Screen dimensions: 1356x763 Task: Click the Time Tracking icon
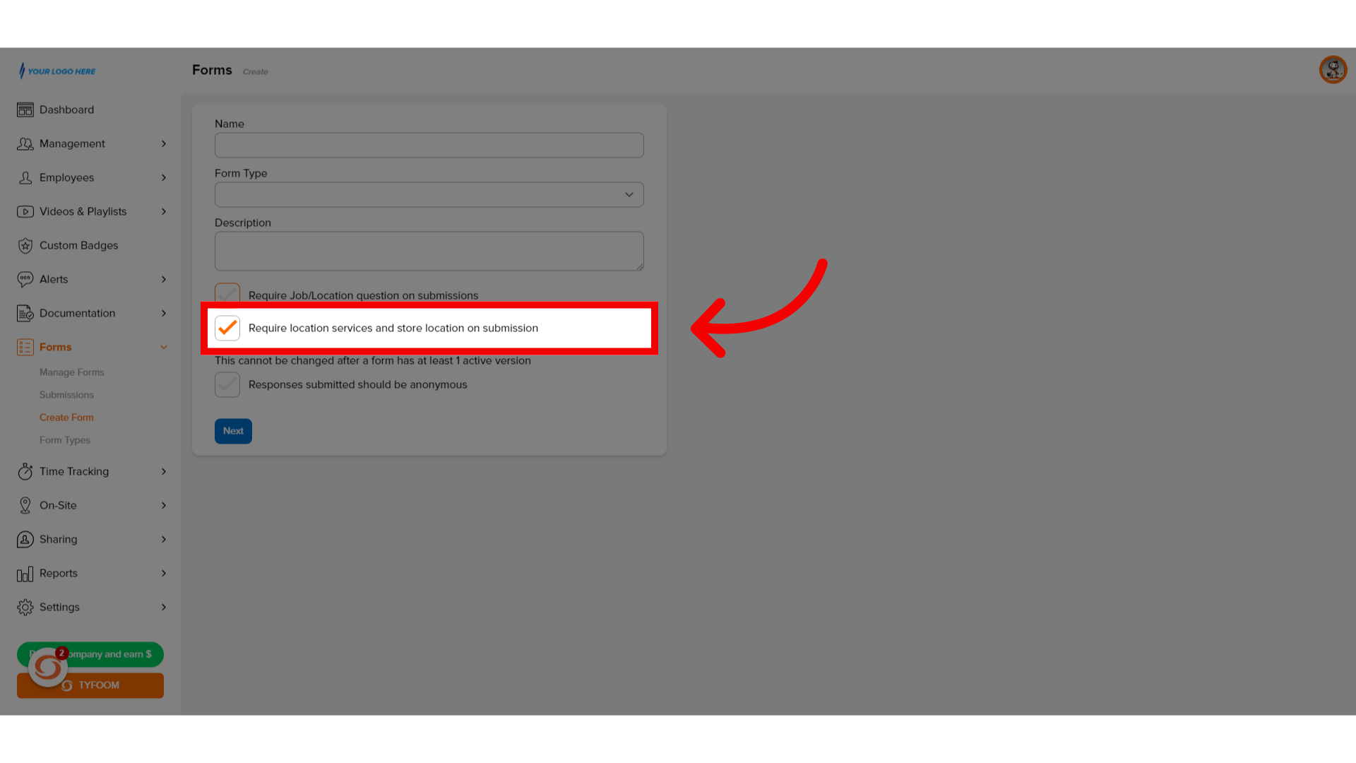pos(25,471)
